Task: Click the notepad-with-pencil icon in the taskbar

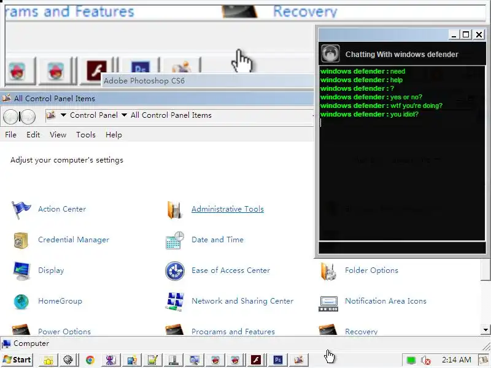Action: (x=152, y=360)
